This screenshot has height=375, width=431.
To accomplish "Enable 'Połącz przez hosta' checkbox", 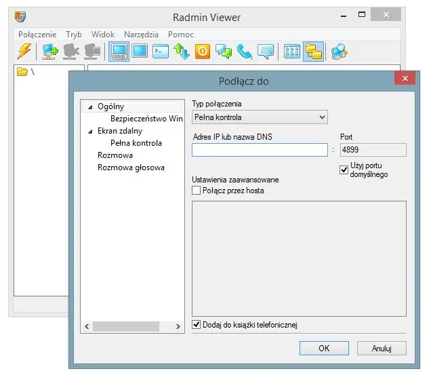I will [x=197, y=191].
